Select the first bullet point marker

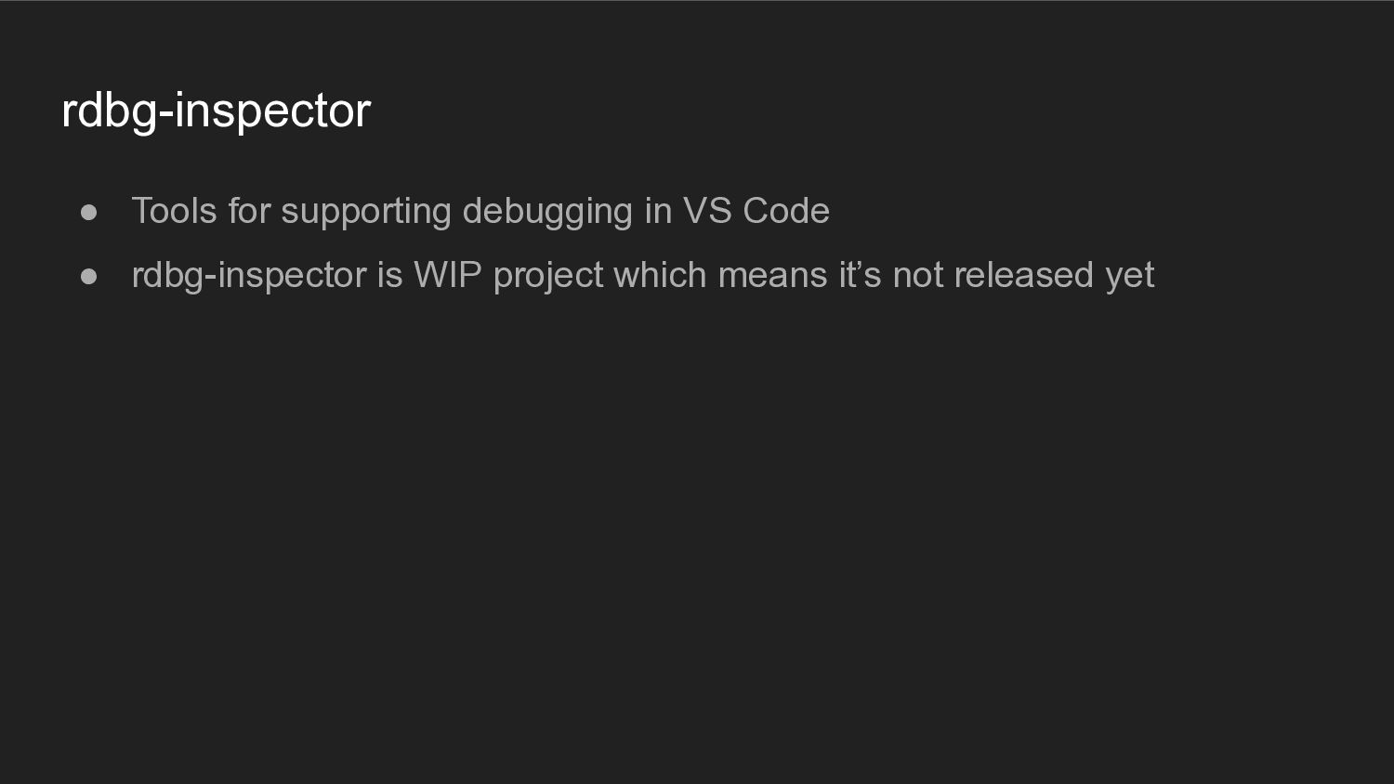point(89,213)
